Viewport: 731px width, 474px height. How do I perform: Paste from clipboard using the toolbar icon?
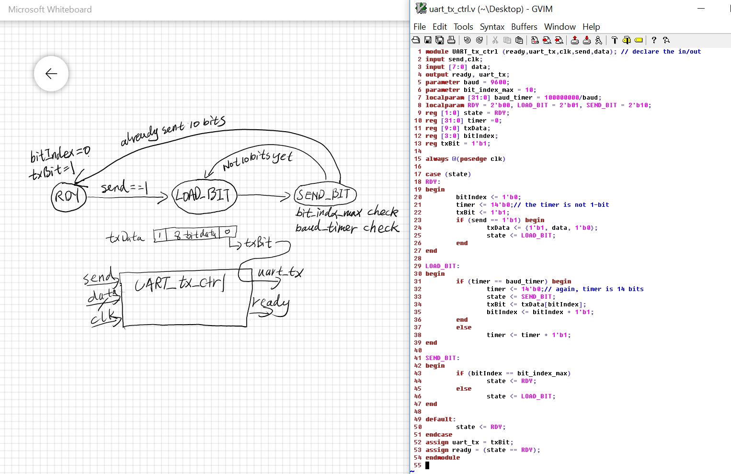(519, 40)
